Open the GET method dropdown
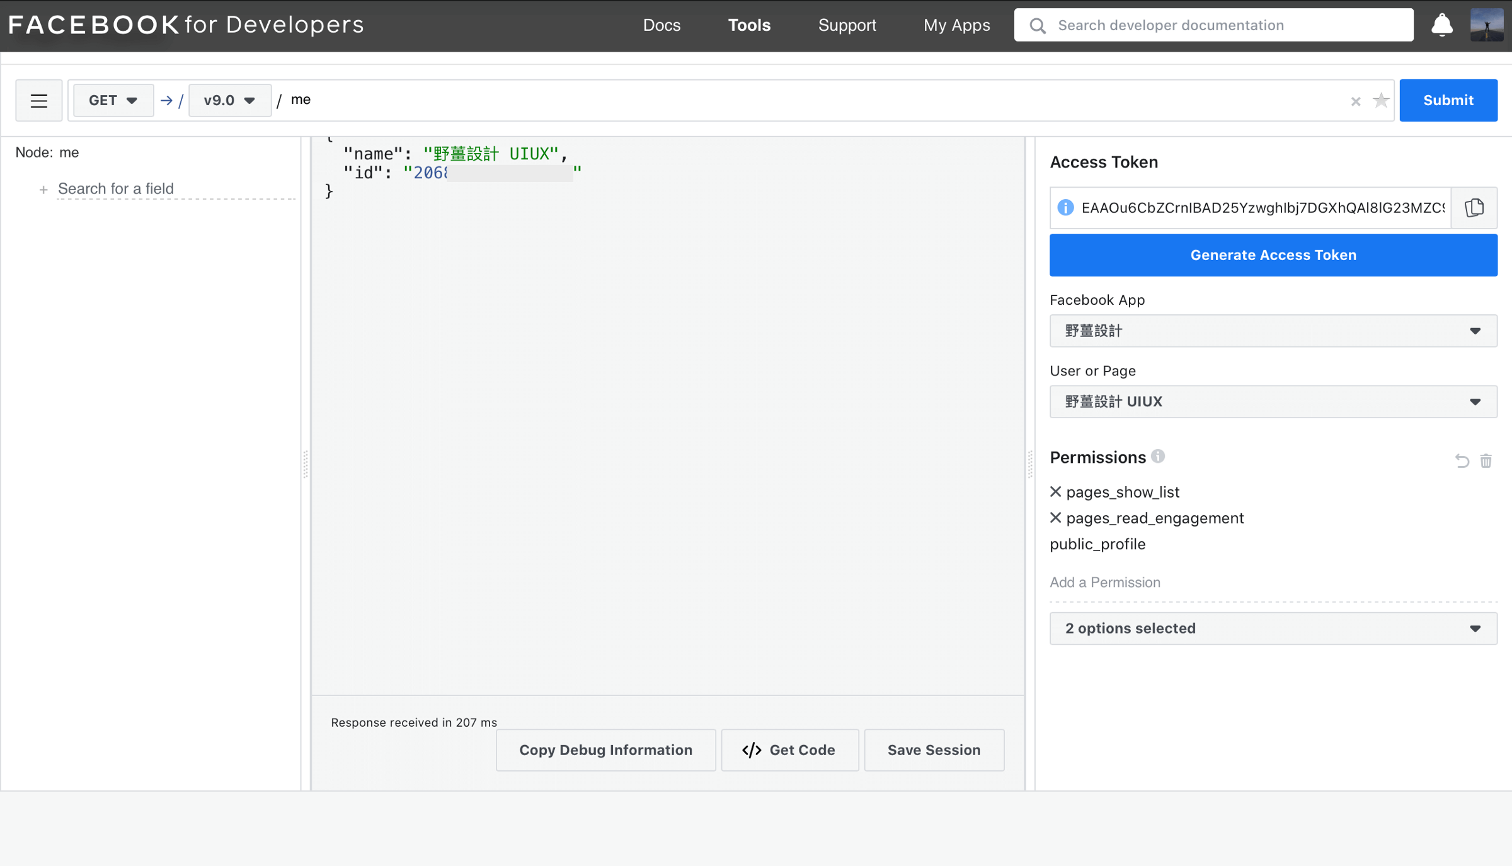Screen dimensions: 1512x866 113,100
